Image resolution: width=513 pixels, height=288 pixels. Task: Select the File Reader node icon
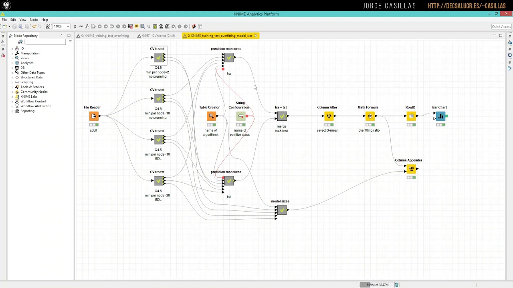click(93, 116)
